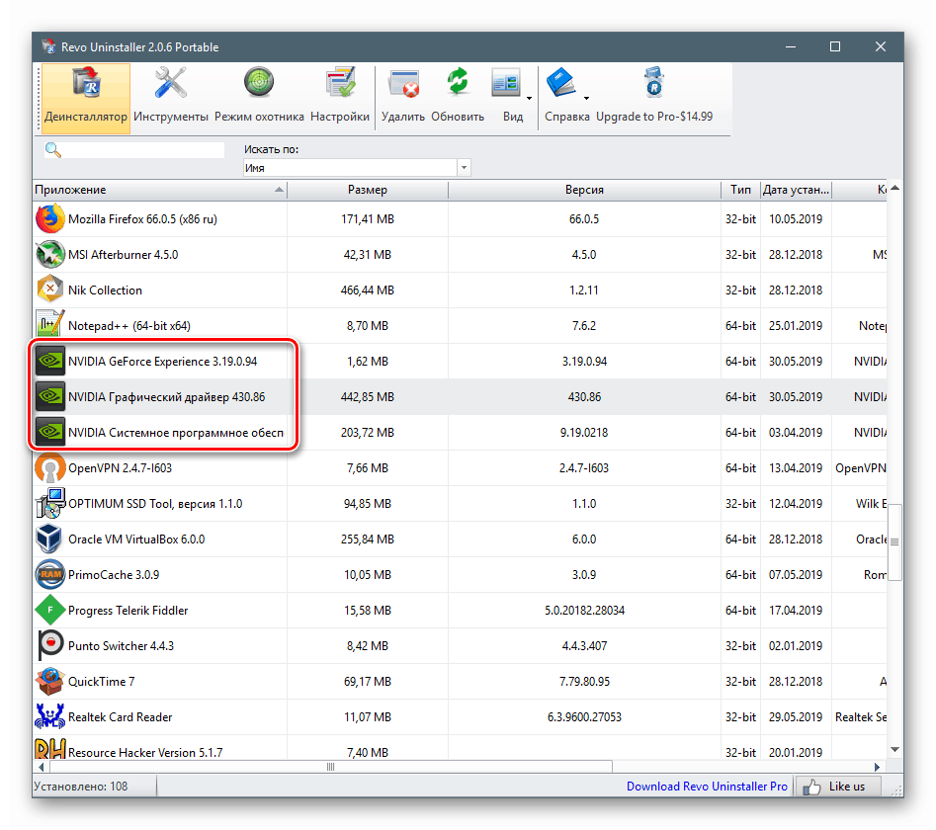Click the Realtek Card Reader icon
936x830 pixels.
click(x=50, y=716)
